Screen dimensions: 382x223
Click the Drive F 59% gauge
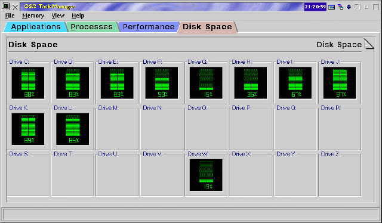pos(162,83)
